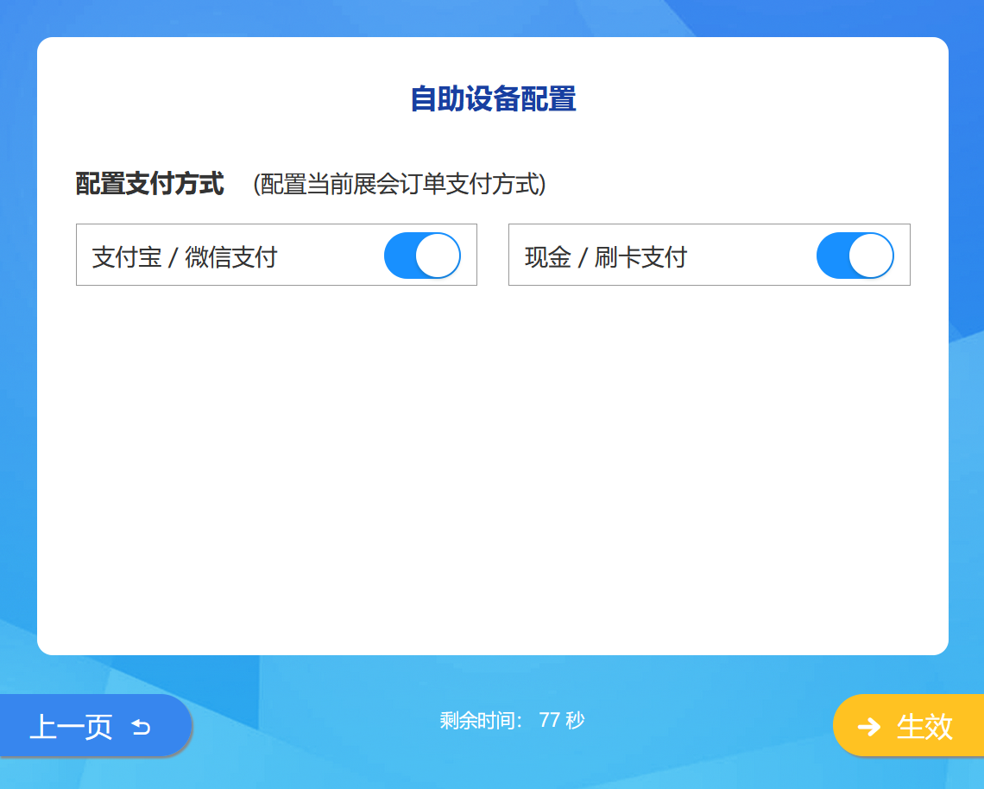Click the 自助设备配置 title
The width and height of the screenshot is (984, 789).
coord(493,99)
